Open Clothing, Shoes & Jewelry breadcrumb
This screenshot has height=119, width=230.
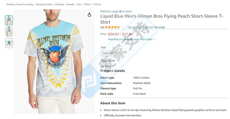point(20,4)
